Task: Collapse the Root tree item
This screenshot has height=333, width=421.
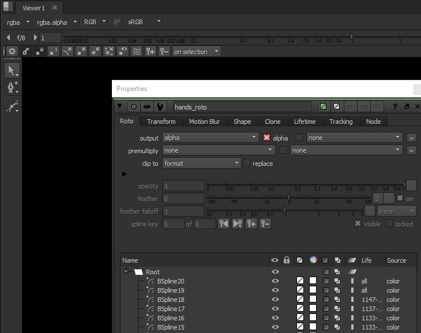Action: 126,272
